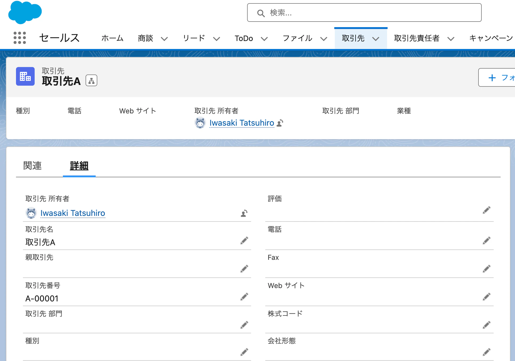Click the 電話 label in header
The width and height of the screenshot is (515, 361).
tap(74, 111)
